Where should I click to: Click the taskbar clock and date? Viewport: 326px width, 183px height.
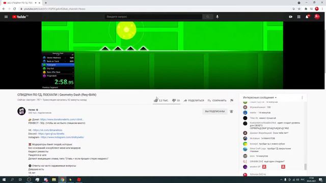[311, 179]
